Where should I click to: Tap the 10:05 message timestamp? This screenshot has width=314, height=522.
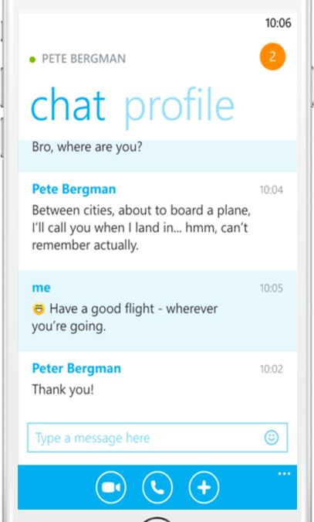[x=272, y=288]
